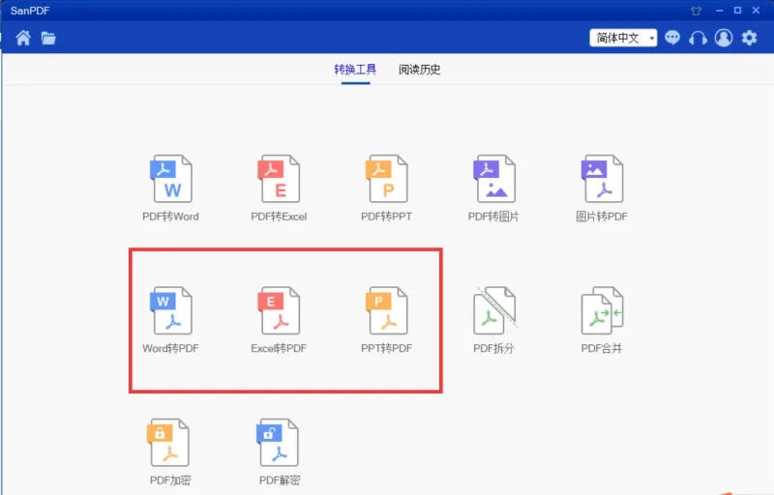The height and width of the screenshot is (495, 774).
Task: Click the PDF转Word text label
Action: [171, 217]
